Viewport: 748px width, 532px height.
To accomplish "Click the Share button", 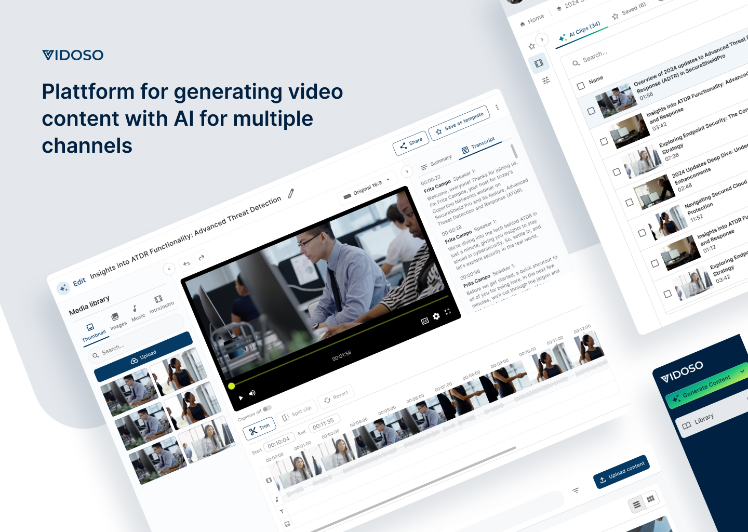I will pyautogui.click(x=410, y=144).
